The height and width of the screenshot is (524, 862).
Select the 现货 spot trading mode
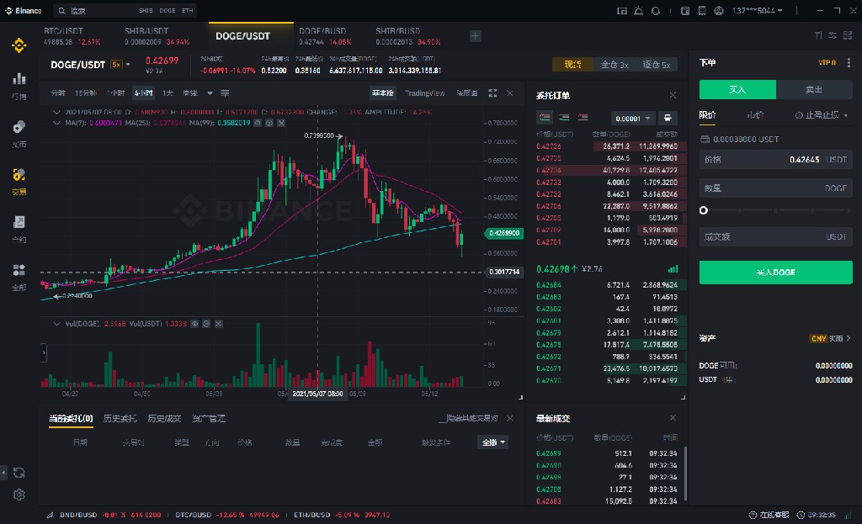[572, 65]
